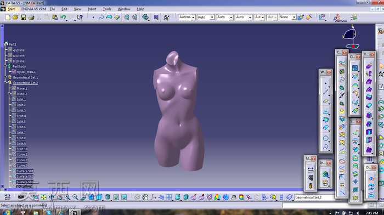Click the Shading view mode cylinder icon

coord(108,197)
